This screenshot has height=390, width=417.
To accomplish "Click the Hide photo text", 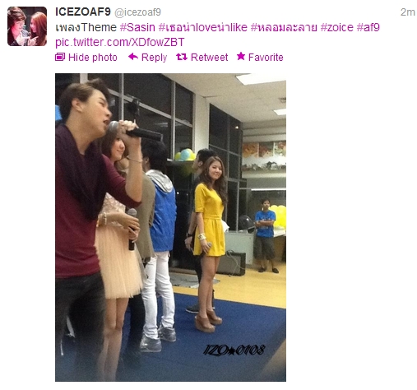I will coord(93,58).
